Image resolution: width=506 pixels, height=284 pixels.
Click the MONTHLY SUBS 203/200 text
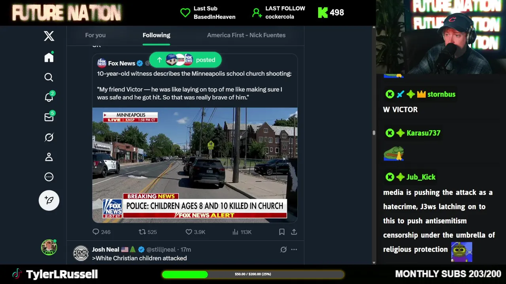click(448, 274)
